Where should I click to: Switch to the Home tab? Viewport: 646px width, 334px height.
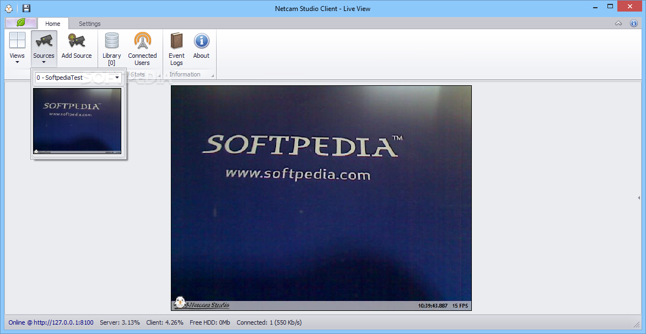coord(53,24)
